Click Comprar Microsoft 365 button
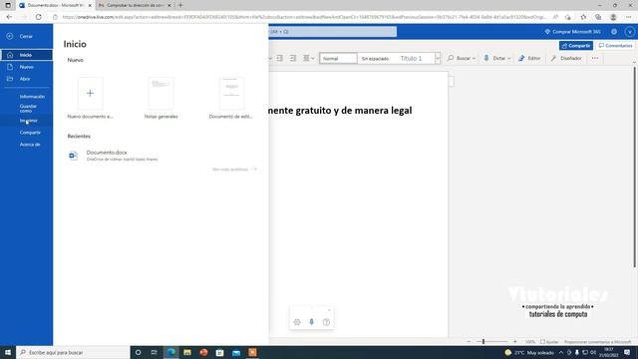The image size is (638, 359). click(572, 32)
